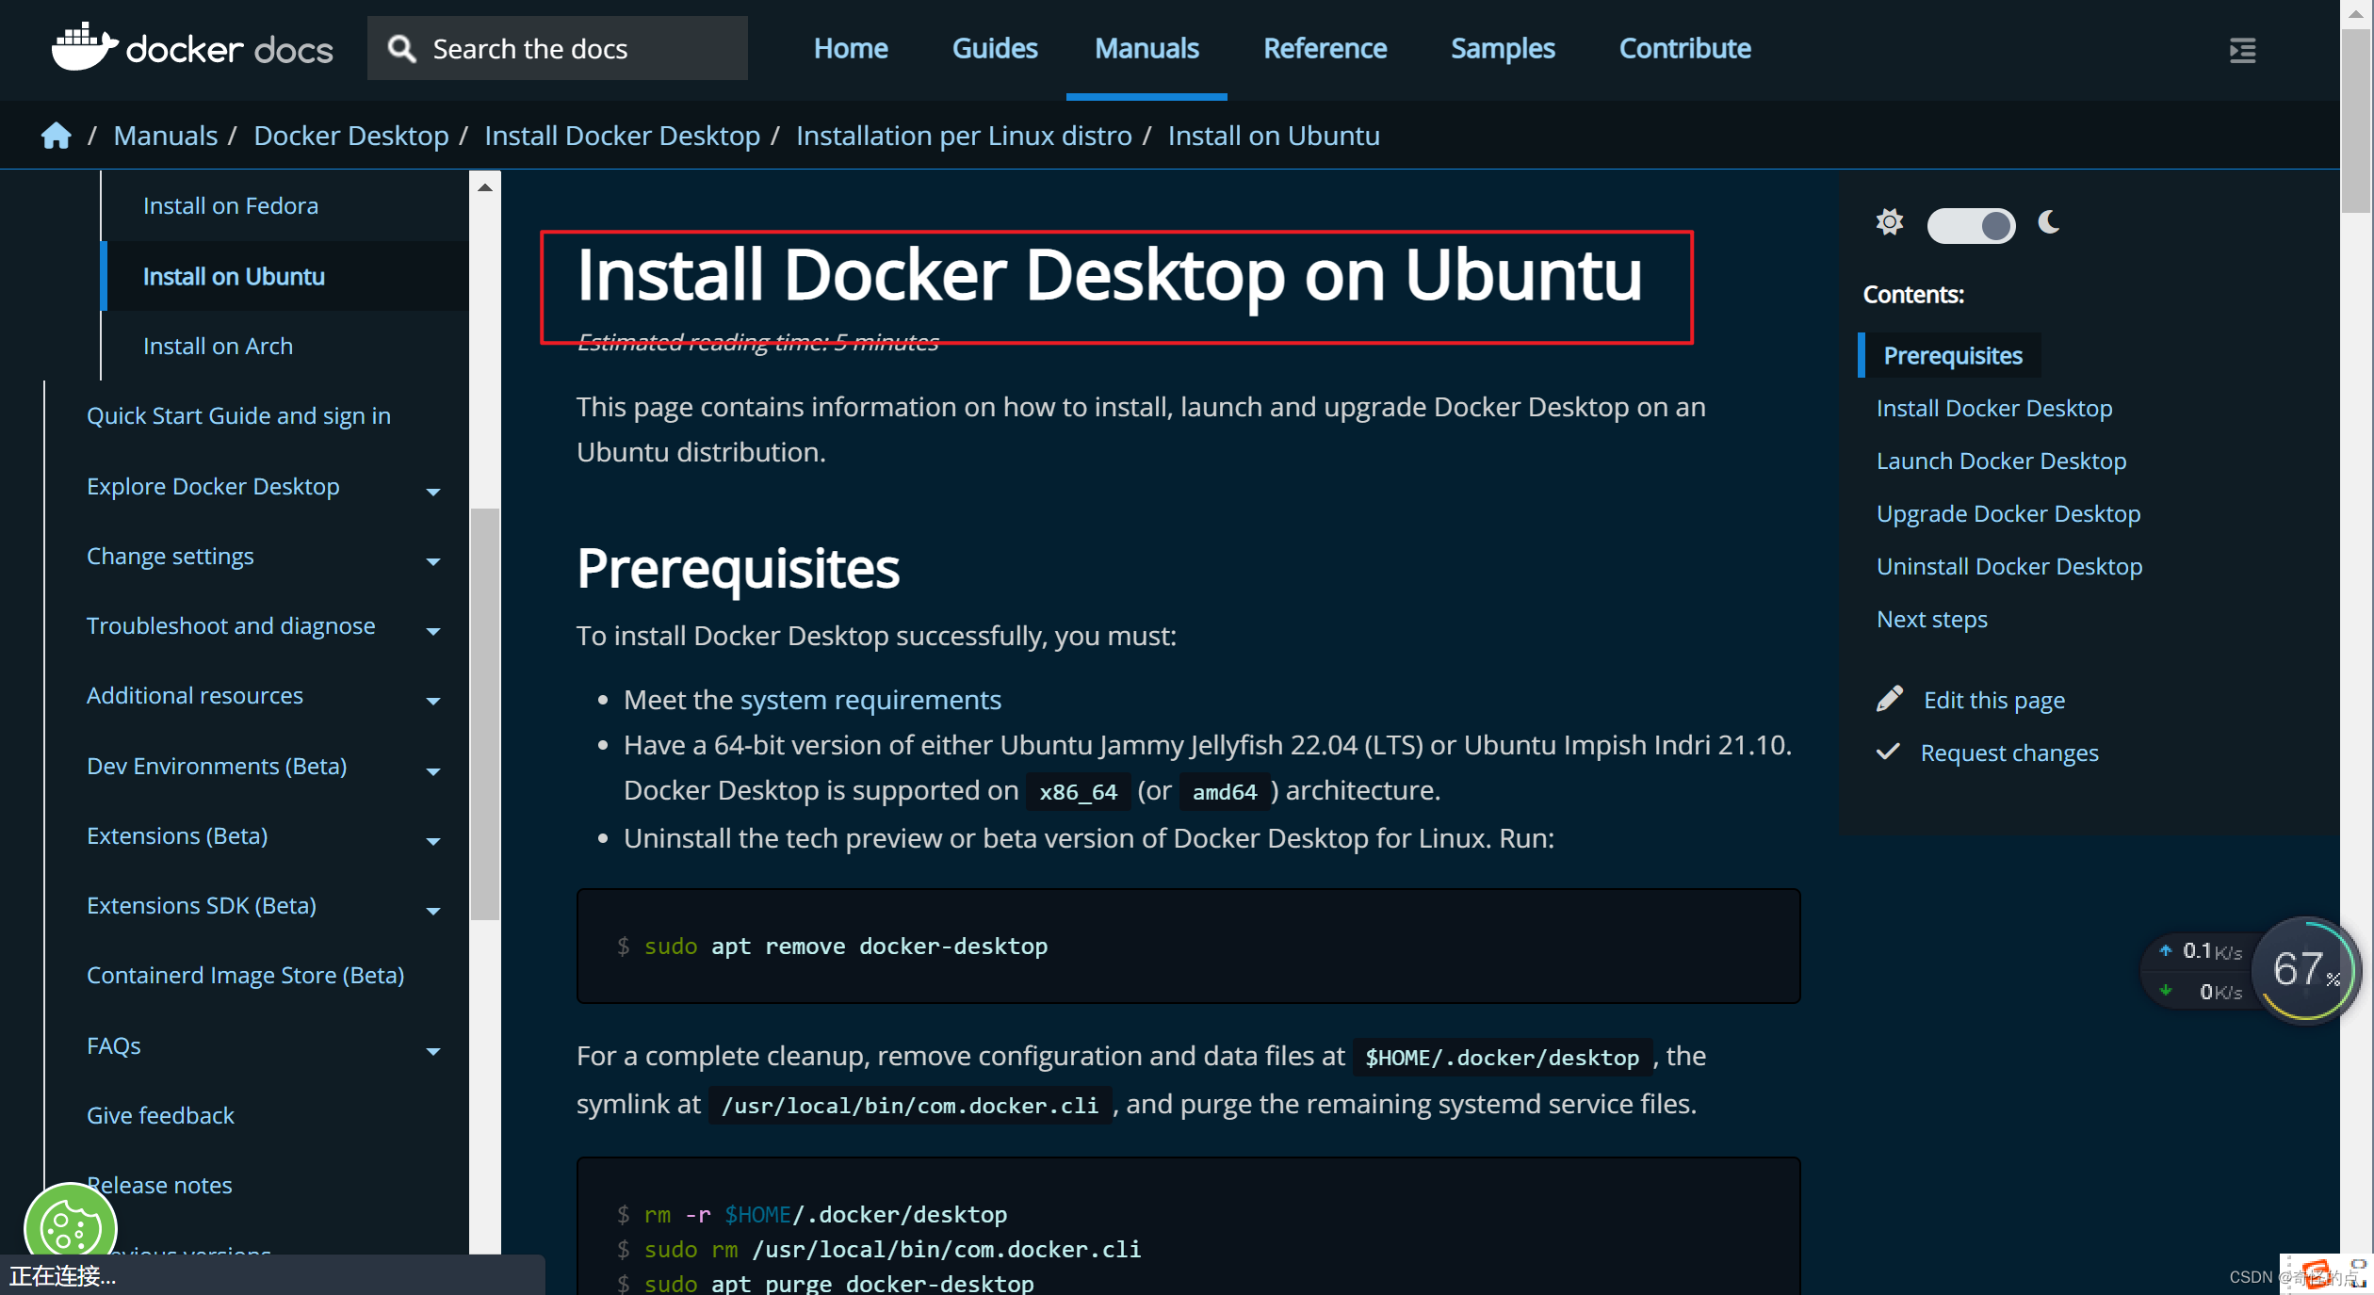Click the moon dark-mode icon
The image size is (2374, 1295).
click(2047, 222)
